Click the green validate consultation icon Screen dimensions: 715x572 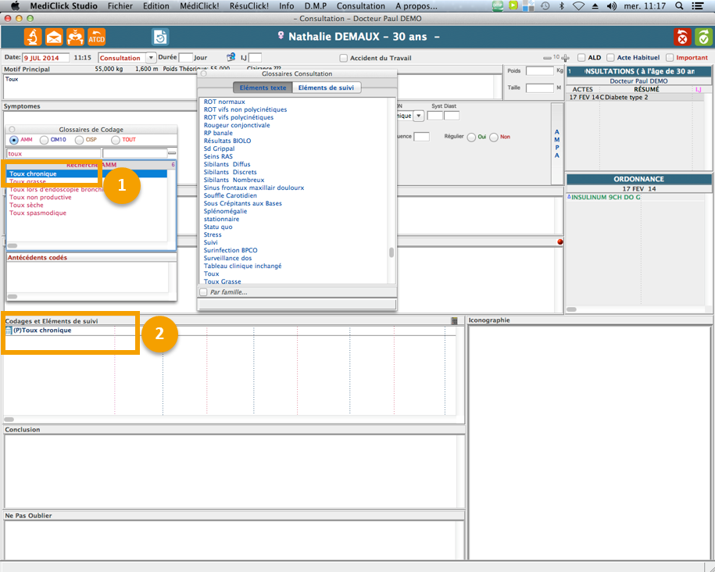(703, 37)
